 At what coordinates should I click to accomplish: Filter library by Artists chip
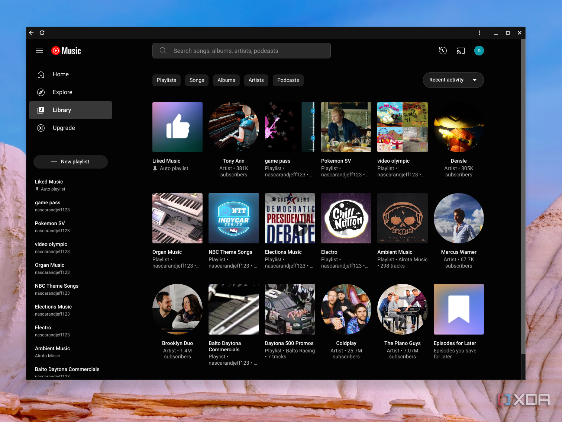[x=256, y=80]
